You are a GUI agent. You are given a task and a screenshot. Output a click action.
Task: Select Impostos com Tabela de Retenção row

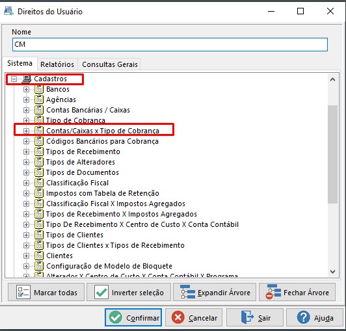[x=103, y=193]
